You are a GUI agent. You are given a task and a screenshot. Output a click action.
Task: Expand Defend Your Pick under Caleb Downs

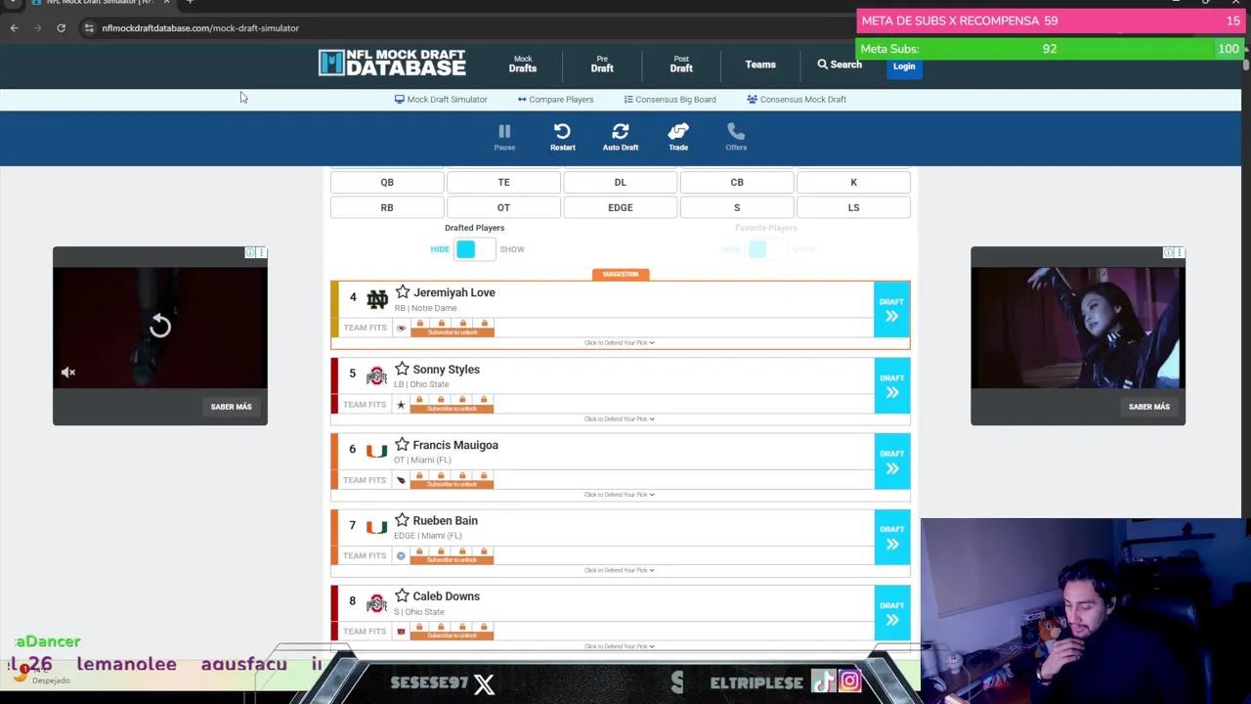pyautogui.click(x=620, y=646)
